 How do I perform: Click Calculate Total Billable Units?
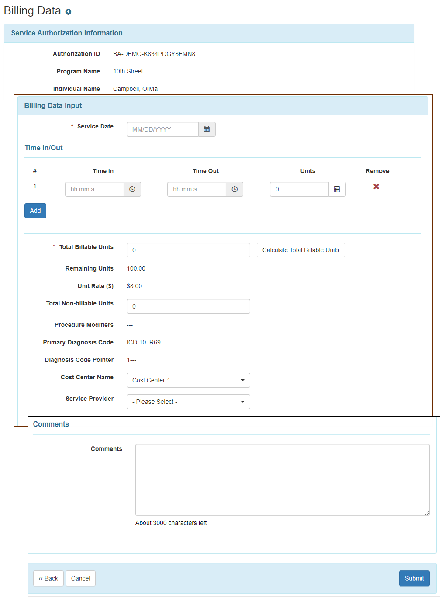tap(300, 250)
